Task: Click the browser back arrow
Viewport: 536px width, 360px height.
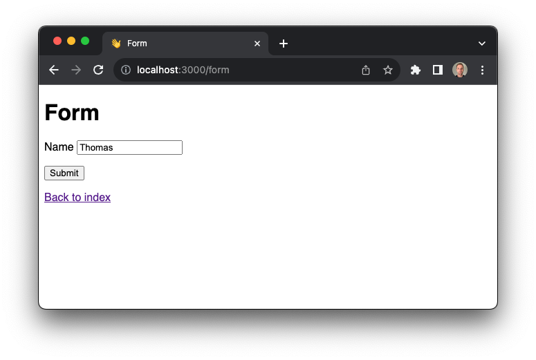Action: tap(54, 70)
